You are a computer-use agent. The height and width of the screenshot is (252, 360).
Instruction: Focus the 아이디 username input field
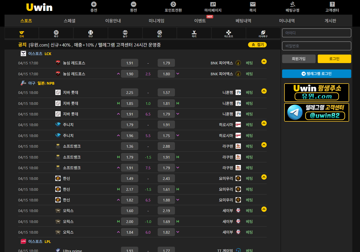click(316, 33)
